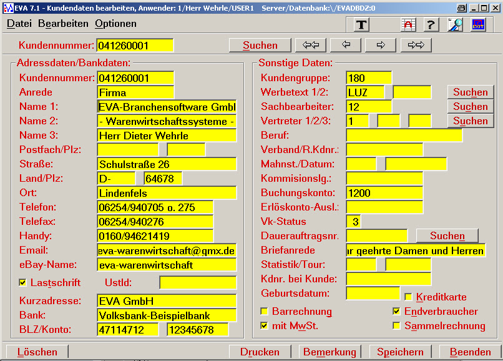
Task: Click the empty UstId field
Action: point(198,283)
